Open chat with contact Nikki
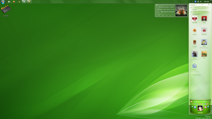Image resolution: width=212 pixels, height=119 pixels. [194, 54]
